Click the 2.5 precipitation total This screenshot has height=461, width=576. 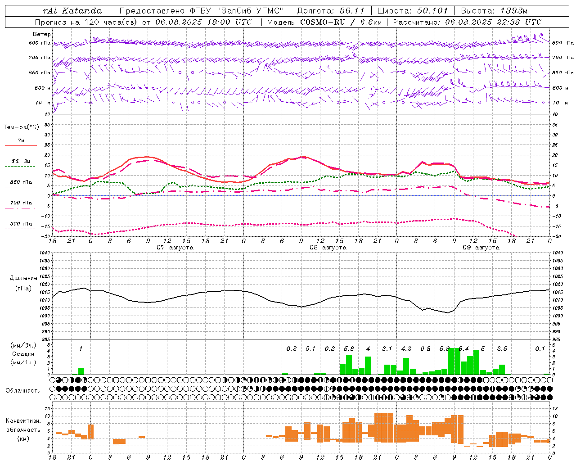(502, 348)
